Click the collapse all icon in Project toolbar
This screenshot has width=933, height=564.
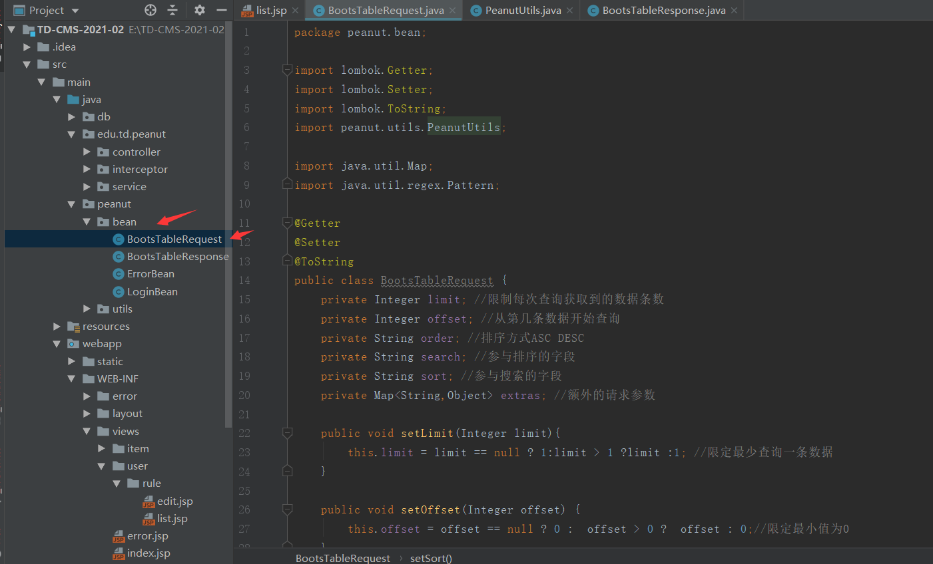(172, 10)
